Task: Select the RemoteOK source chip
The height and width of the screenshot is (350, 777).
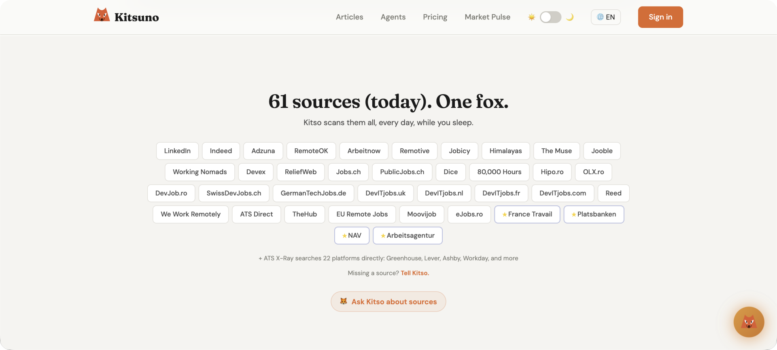Action: [x=311, y=151]
